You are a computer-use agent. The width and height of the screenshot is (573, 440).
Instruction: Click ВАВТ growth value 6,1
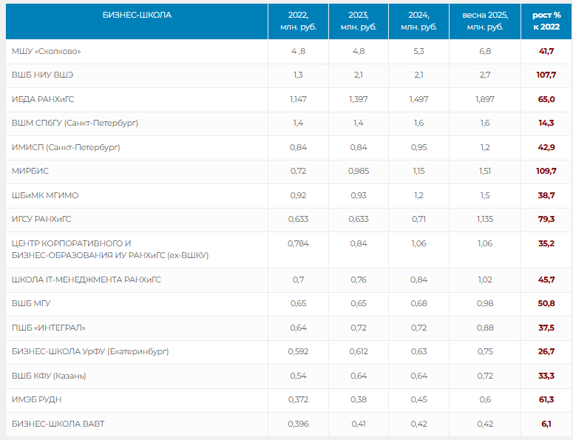546,424
